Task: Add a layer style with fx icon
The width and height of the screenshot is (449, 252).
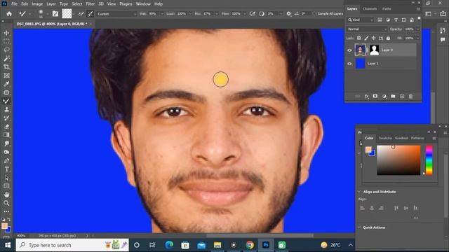Action: pos(366,97)
